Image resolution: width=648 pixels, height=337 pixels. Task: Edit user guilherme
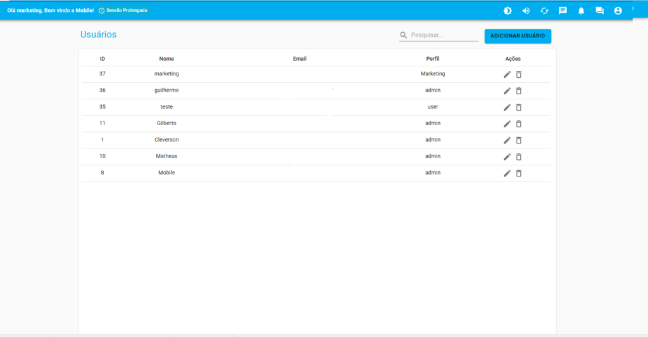pyautogui.click(x=507, y=91)
